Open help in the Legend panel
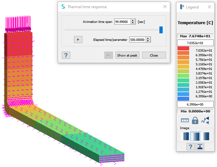 point(190,147)
